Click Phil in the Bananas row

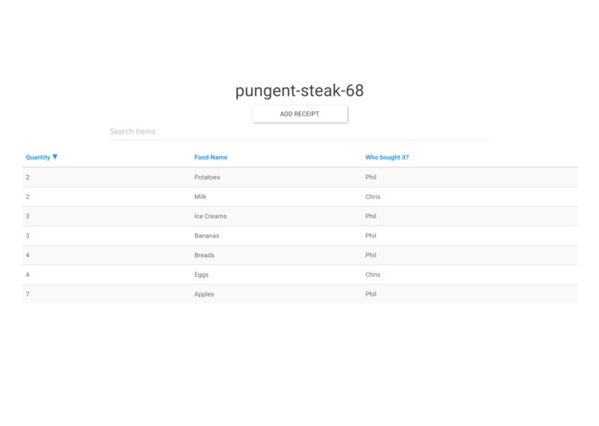point(371,235)
